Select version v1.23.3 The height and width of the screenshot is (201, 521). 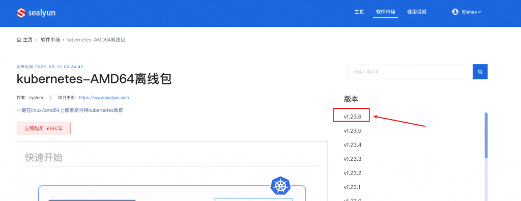[x=353, y=159]
